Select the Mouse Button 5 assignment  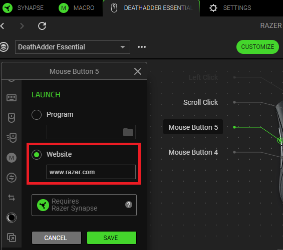point(193,127)
